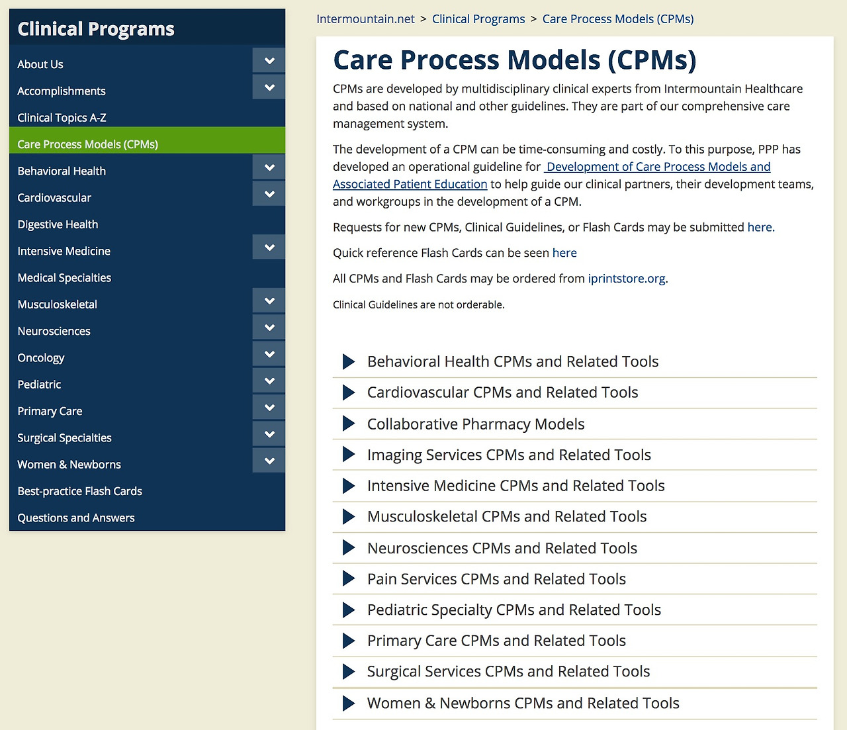The height and width of the screenshot is (730, 847).
Task: Expand Imaging Services CPMs triangle arrow
Action: [x=349, y=455]
